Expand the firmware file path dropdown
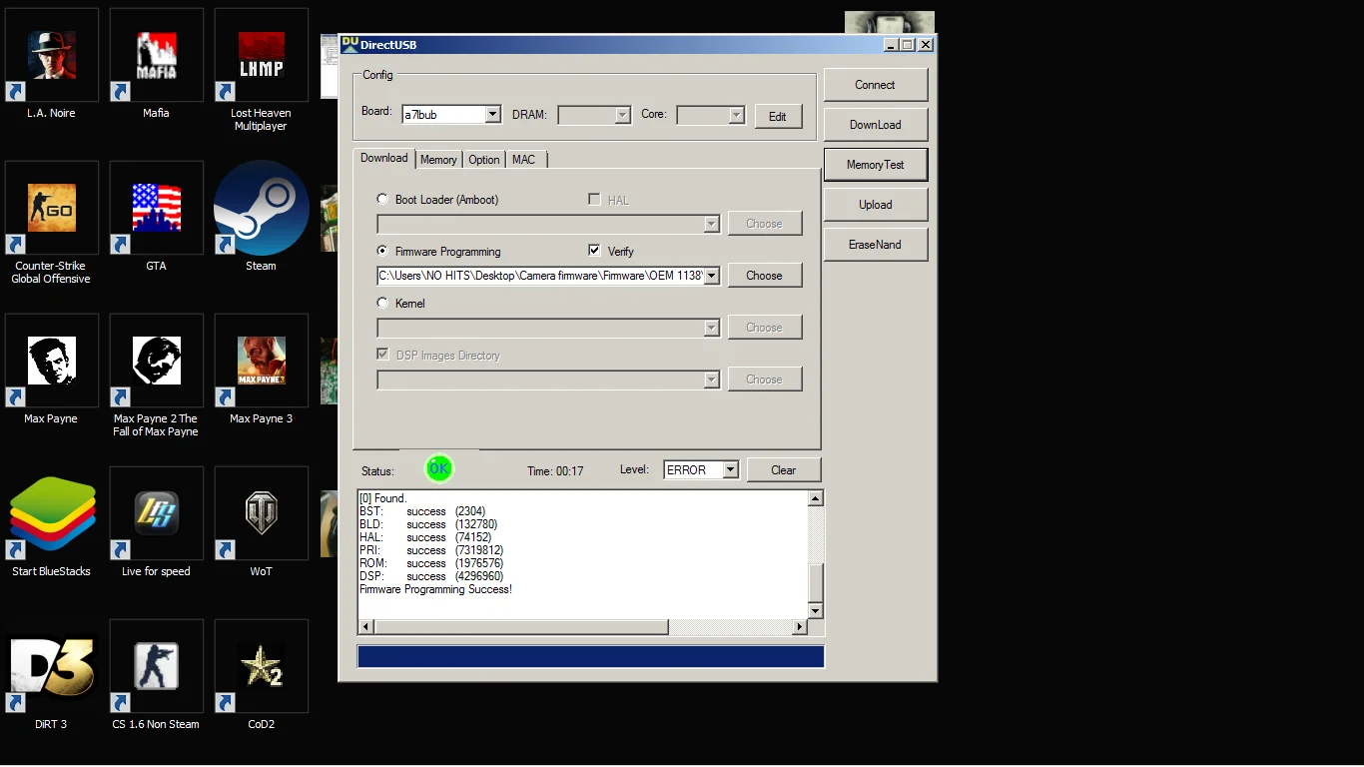This screenshot has width=1364, height=767. [x=712, y=277]
